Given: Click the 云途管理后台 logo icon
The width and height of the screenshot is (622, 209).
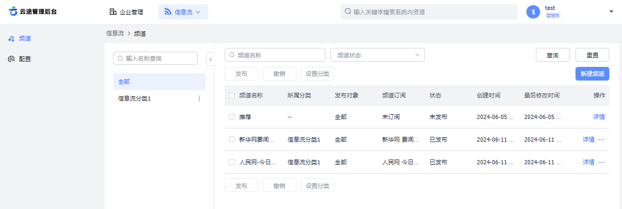Looking at the screenshot, I should 13,12.
